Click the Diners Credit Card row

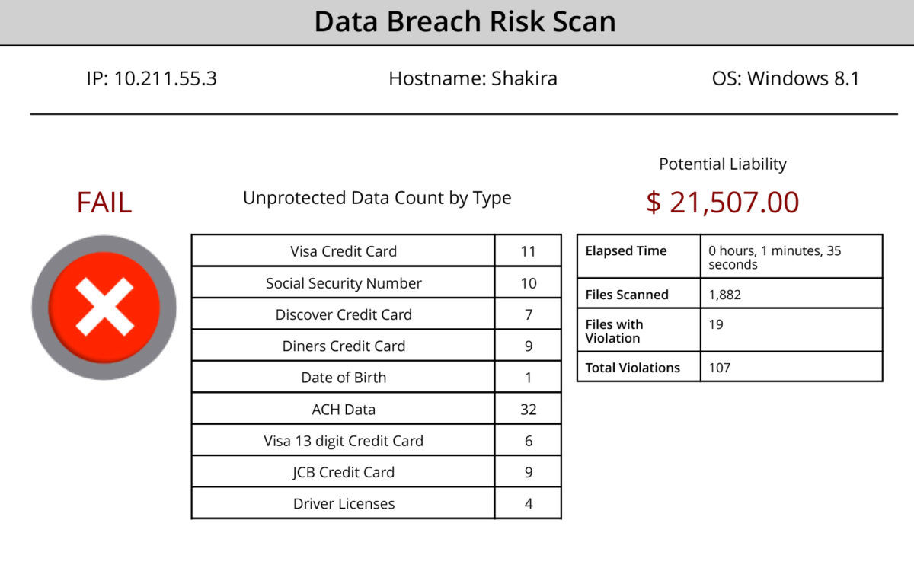[344, 346]
